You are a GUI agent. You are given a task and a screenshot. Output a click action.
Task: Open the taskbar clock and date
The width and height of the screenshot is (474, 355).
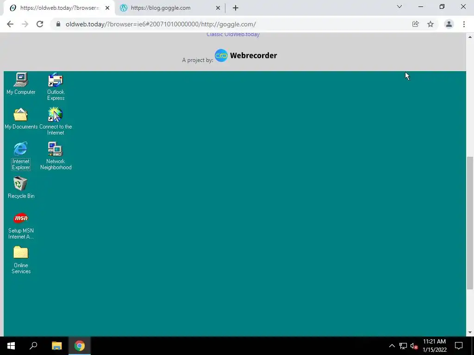click(x=434, y=346)
